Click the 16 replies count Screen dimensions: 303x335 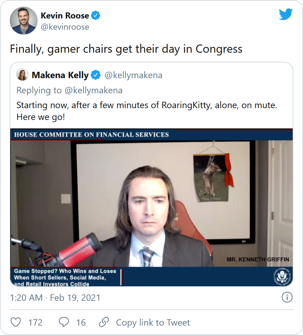point(81,322)
